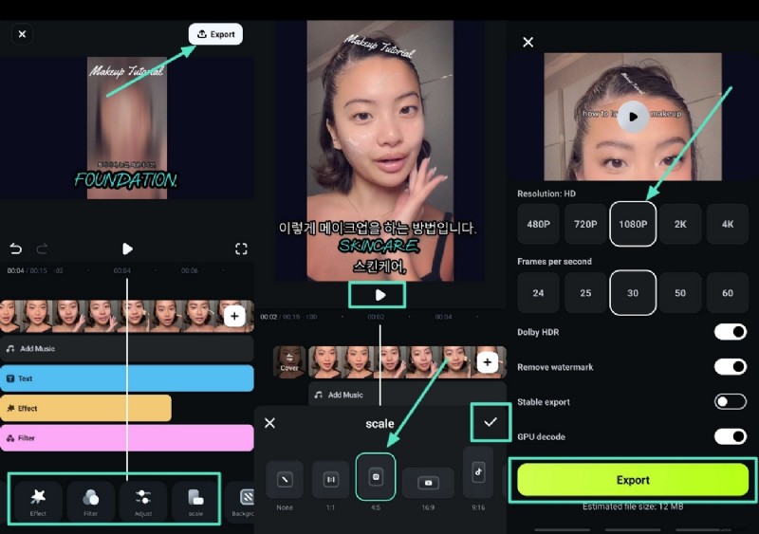The height and width of the screenshot is (534, 759).
Task: Click the redo arrow icon
Action: tap(42, 249)
